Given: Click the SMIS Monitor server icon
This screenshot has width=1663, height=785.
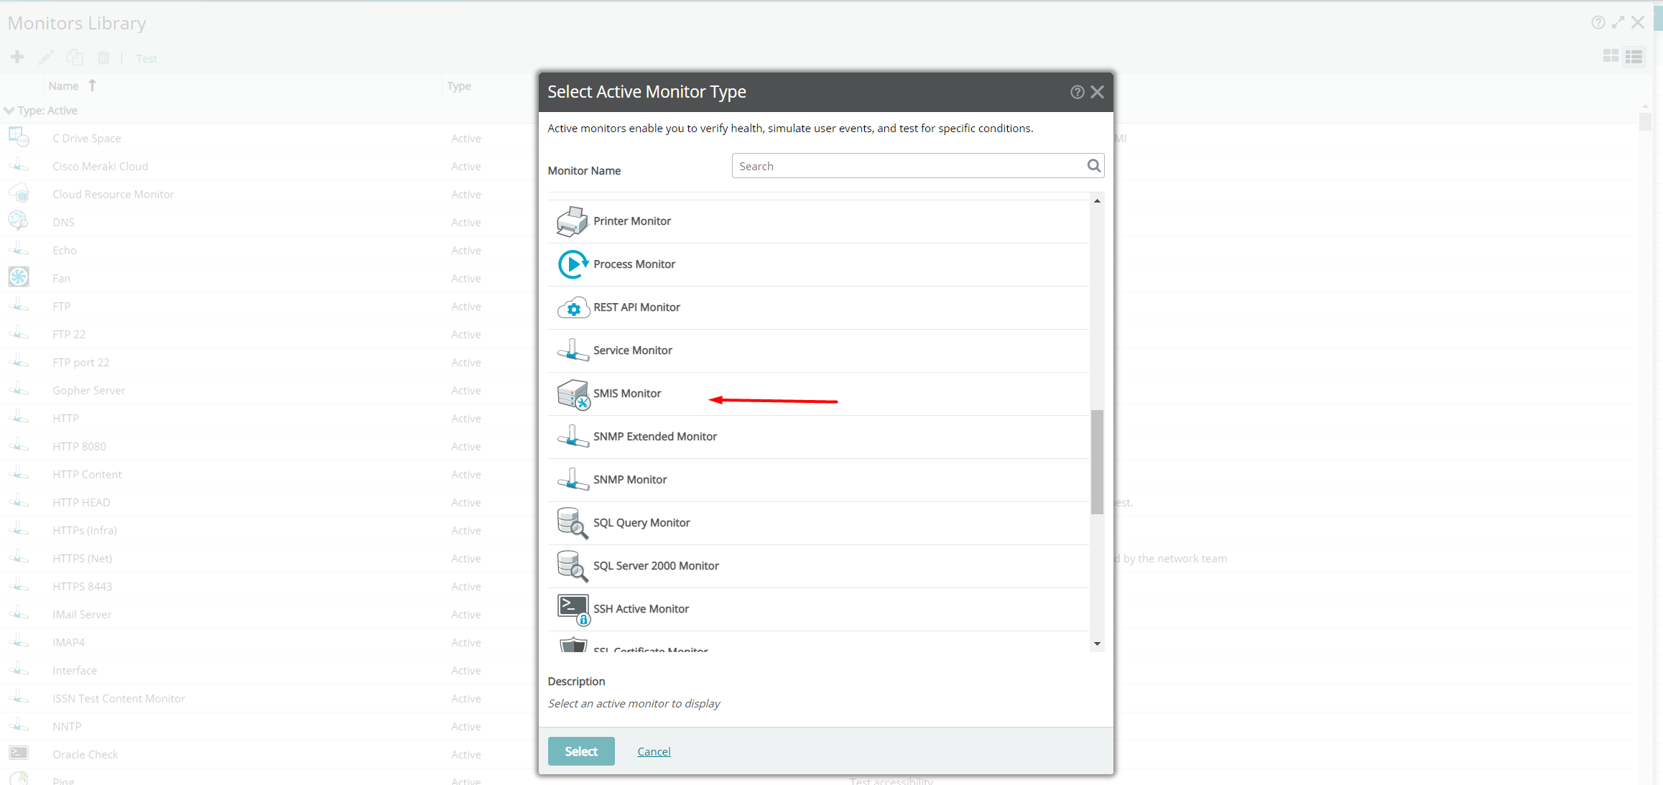Looking at the screenshot, I should (573, 394).
